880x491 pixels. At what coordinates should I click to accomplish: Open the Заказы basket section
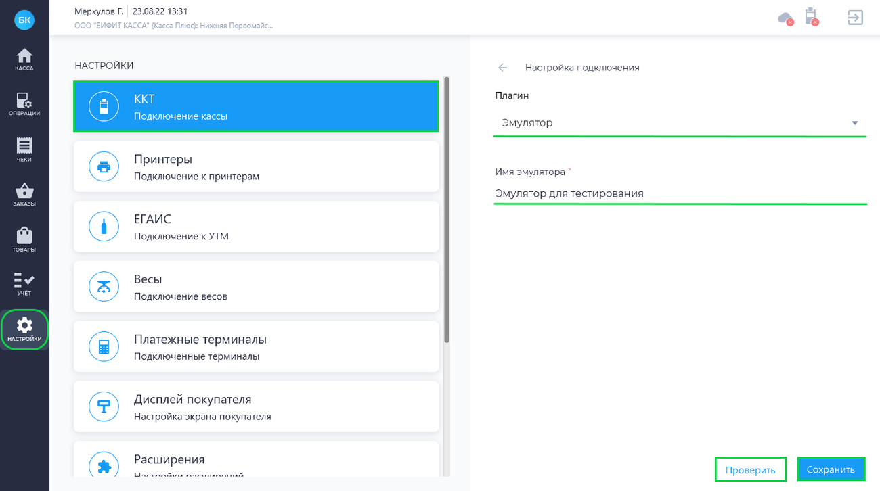pos(24,195)
